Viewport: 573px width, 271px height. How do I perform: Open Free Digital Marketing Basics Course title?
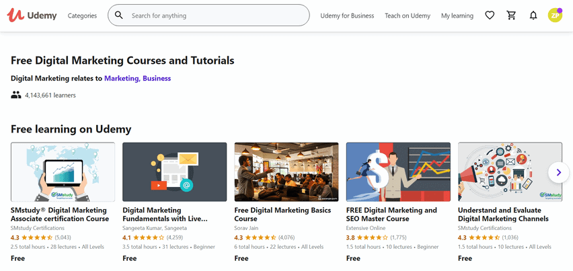[x=282, y=215]
